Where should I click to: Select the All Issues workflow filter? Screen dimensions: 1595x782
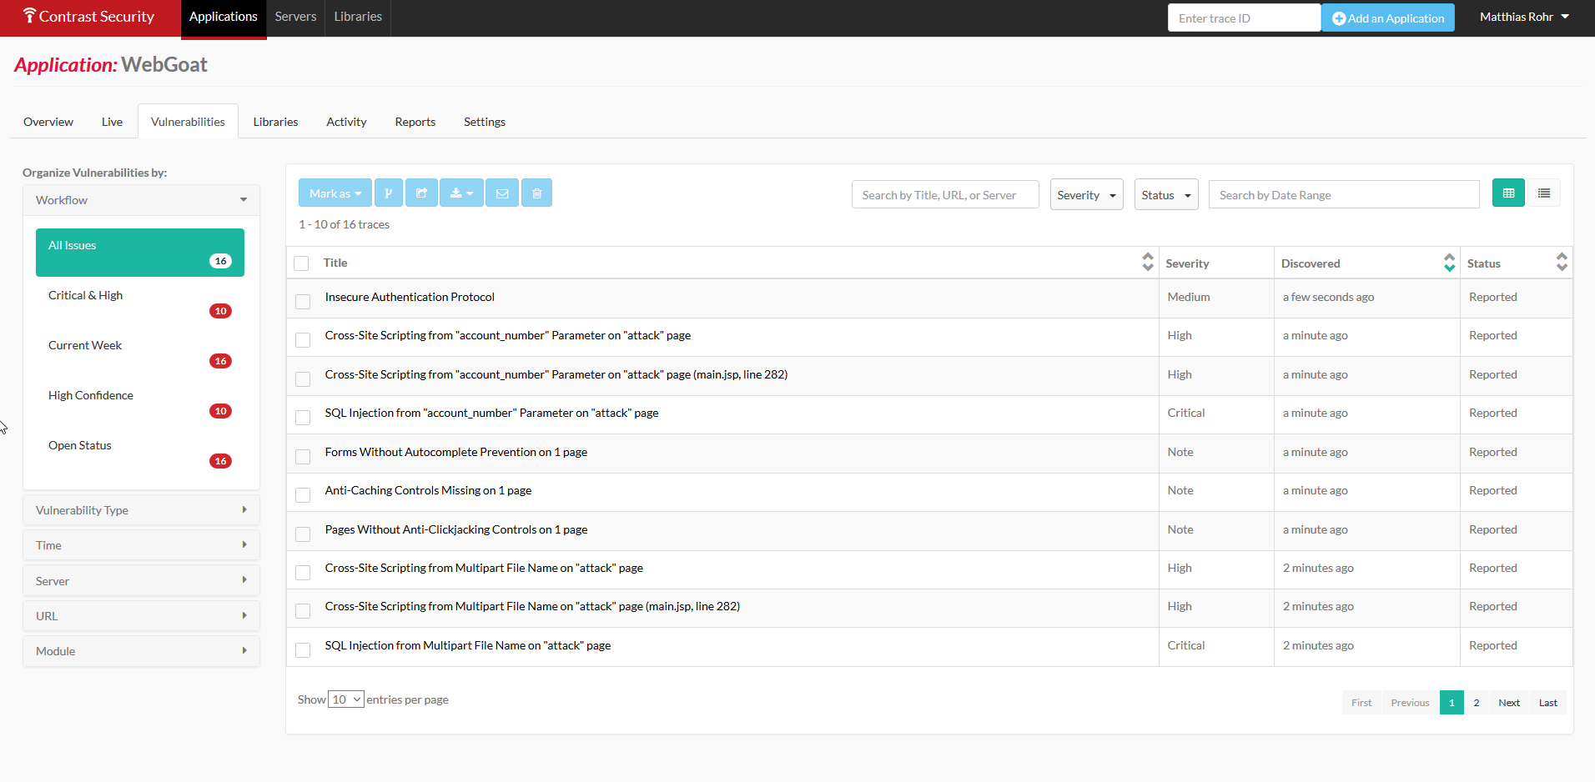(x=140, y=253)
